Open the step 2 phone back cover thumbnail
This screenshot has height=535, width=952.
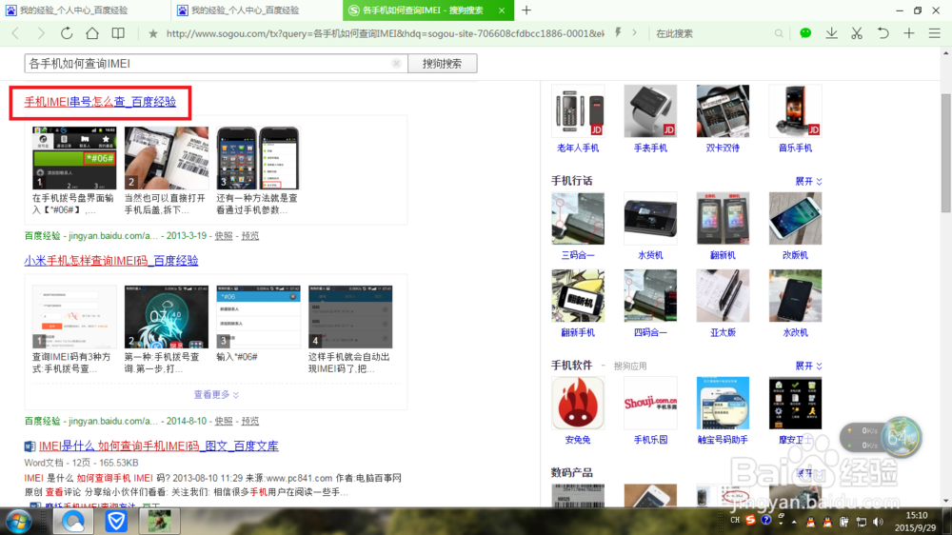tap(167, 158)
